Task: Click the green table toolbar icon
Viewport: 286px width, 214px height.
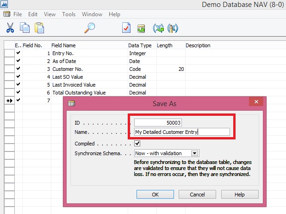Action: point(141,28)
